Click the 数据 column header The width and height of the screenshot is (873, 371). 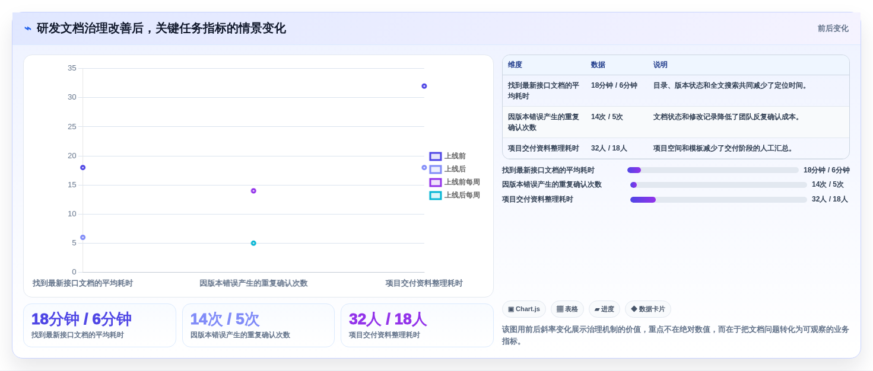click(x=598, y=65)
